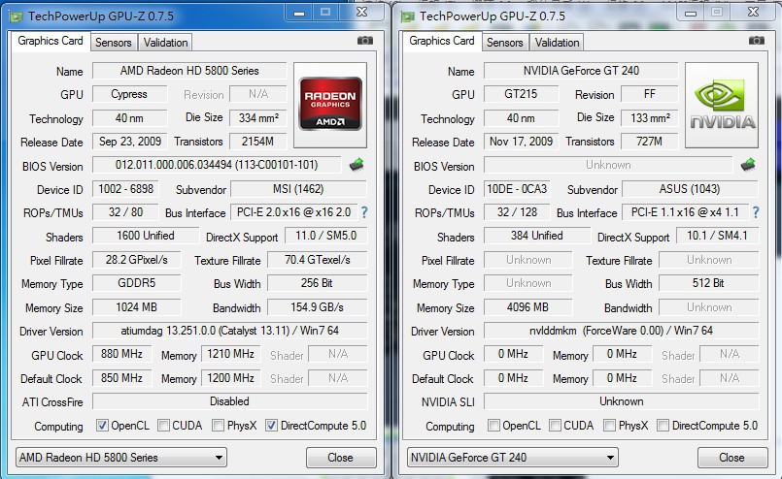Click ATI CrossFire Disabled field
This screenshot has width=782, height=479.
pos(230,401)
